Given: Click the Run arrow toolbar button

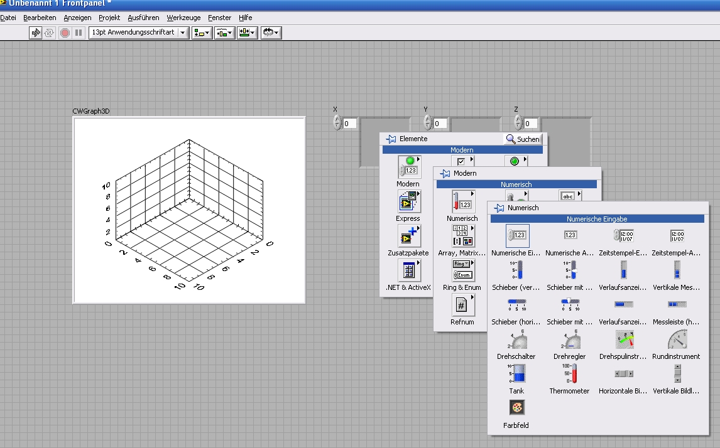Looking at the screenshot, I should pos(36,33).
